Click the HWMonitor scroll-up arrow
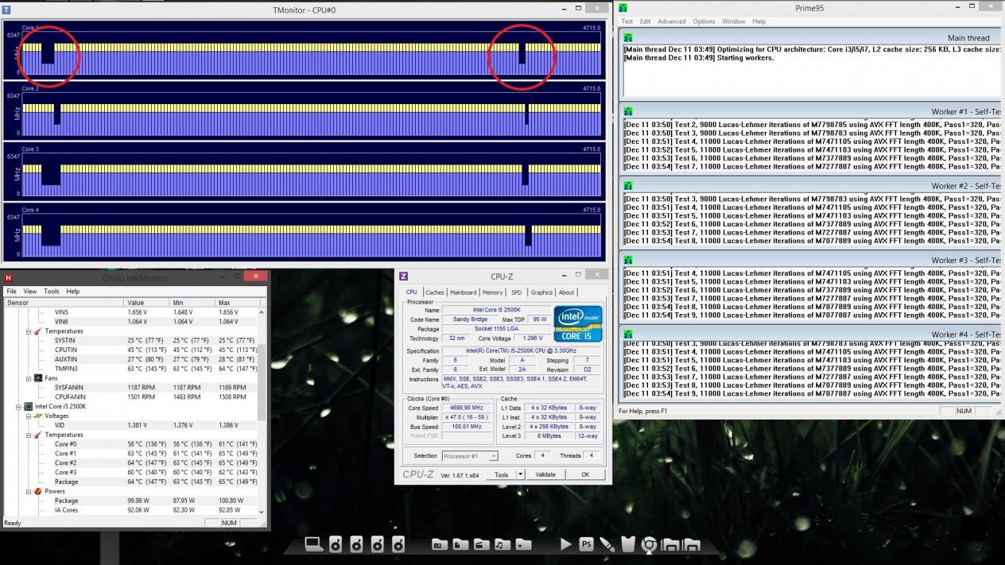 point(262,312)
